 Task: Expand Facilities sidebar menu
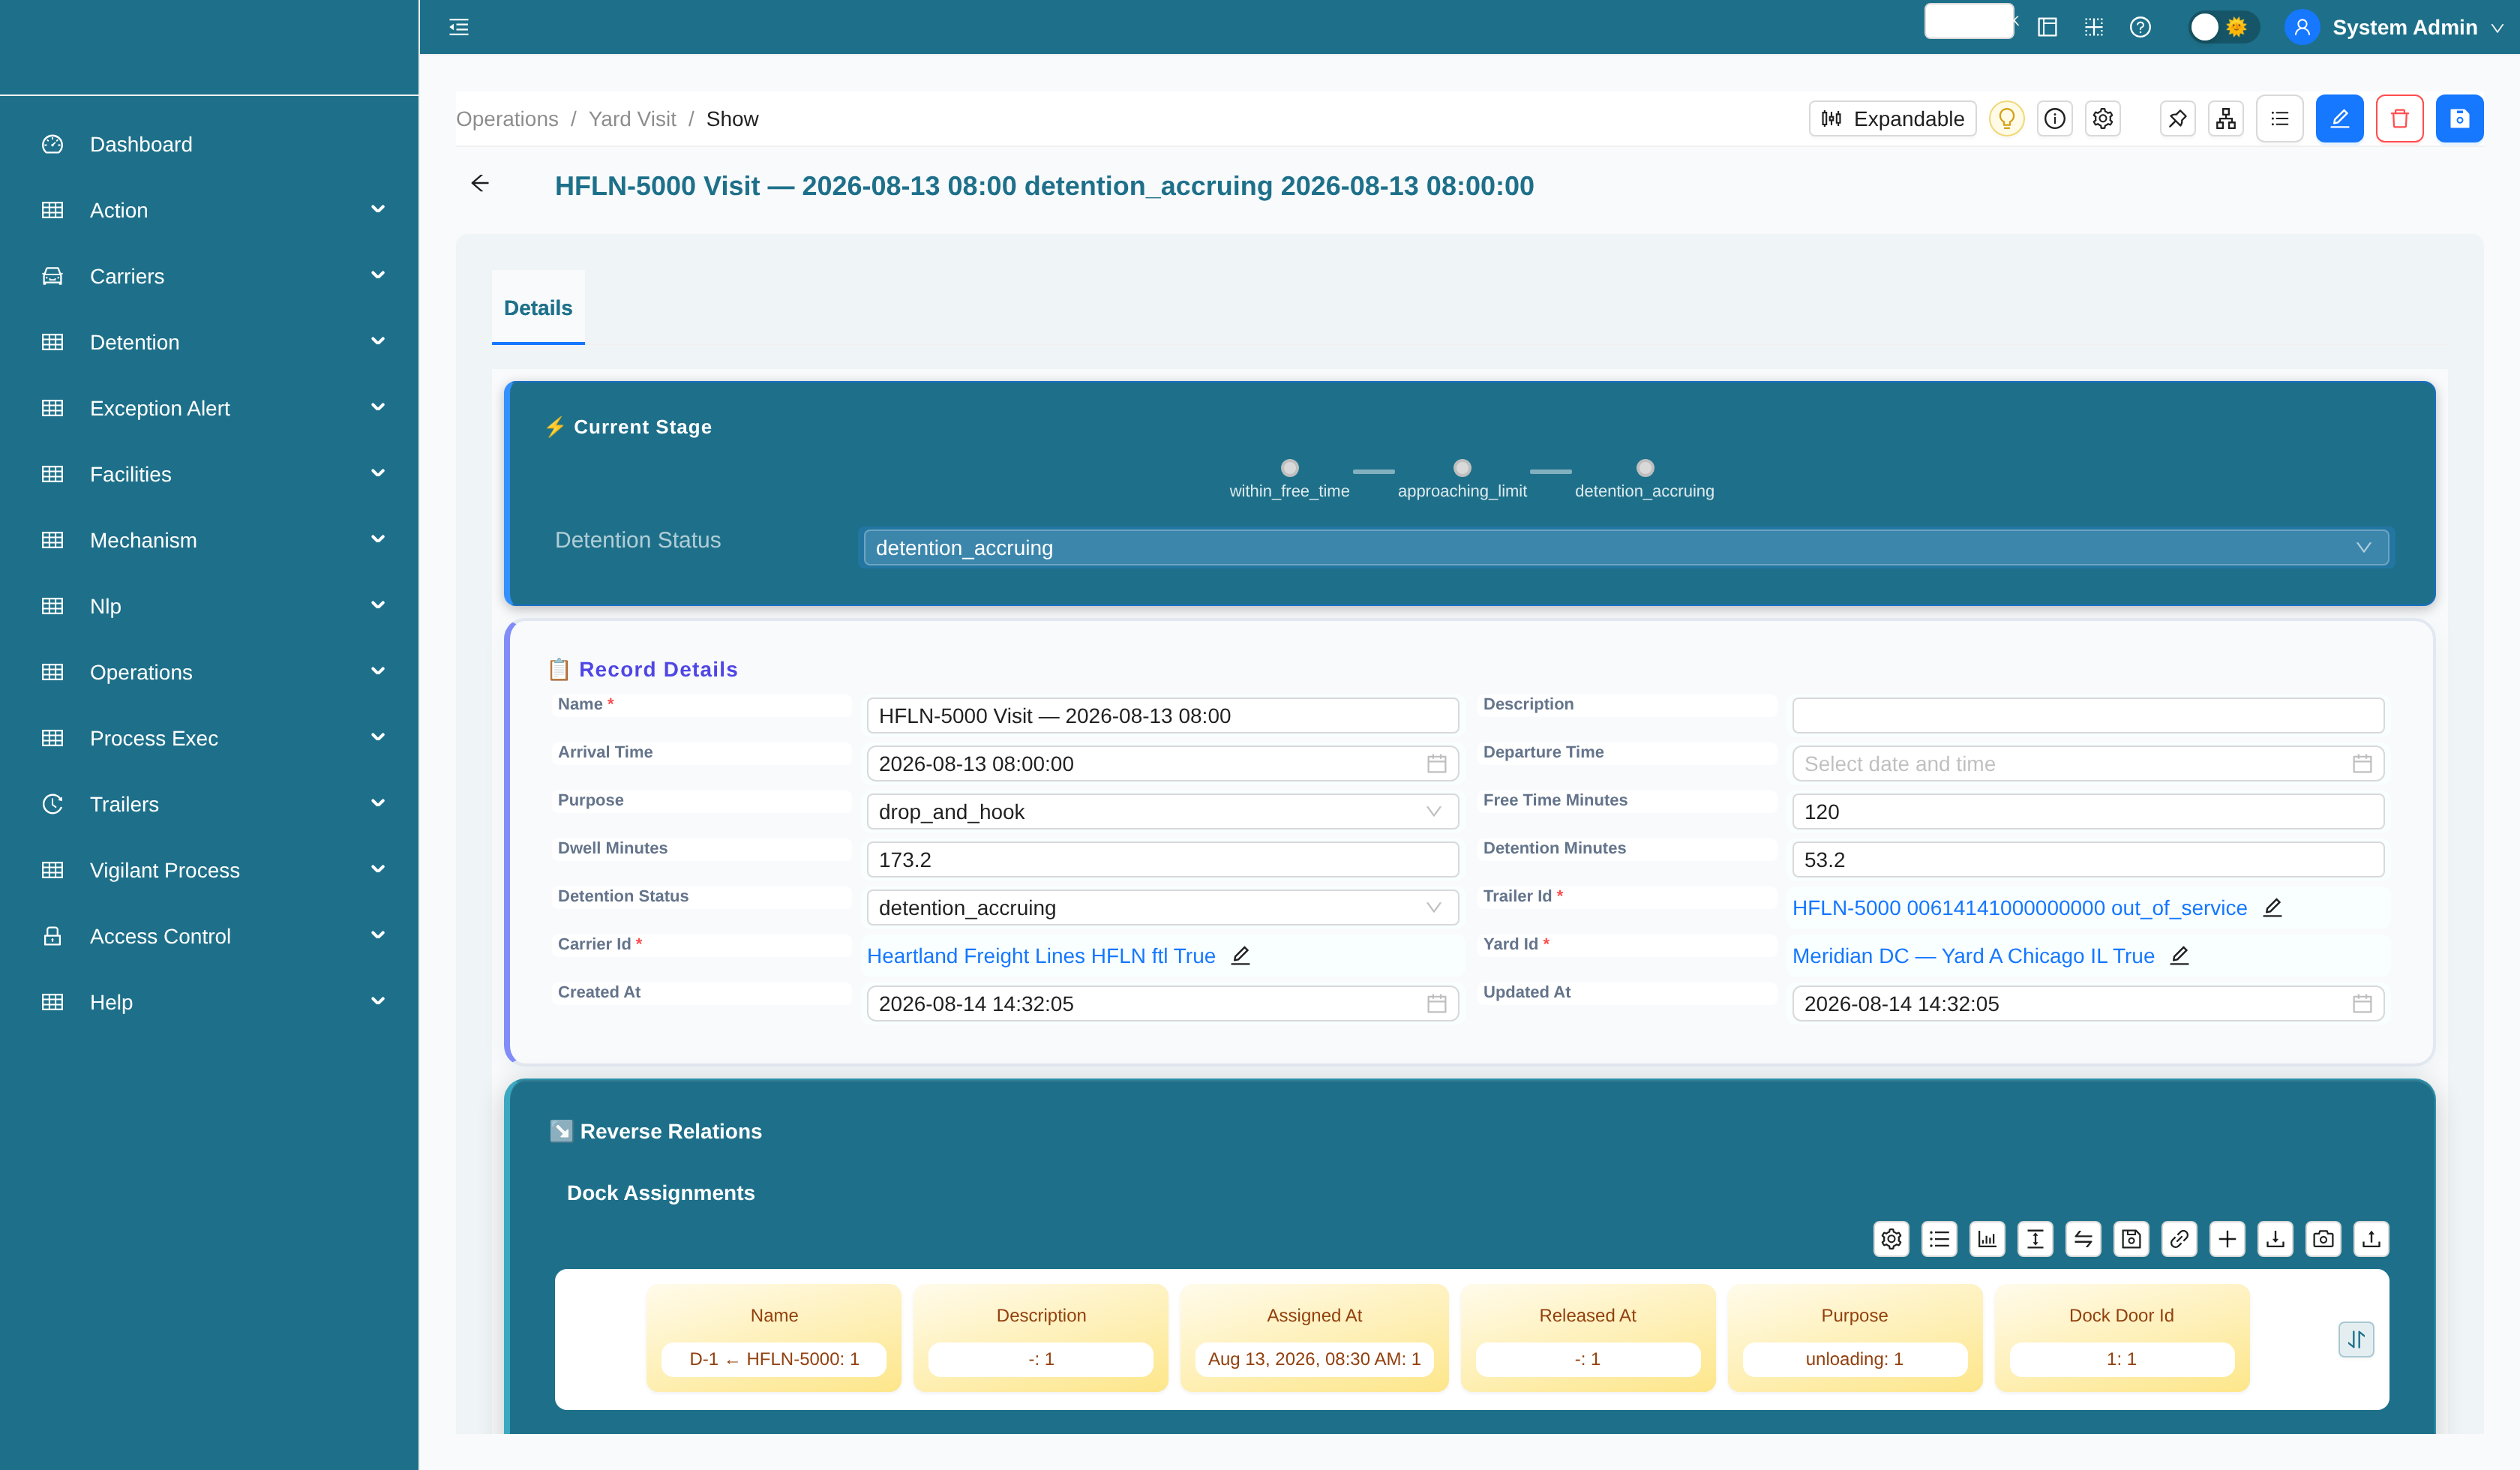click(209, 474)
